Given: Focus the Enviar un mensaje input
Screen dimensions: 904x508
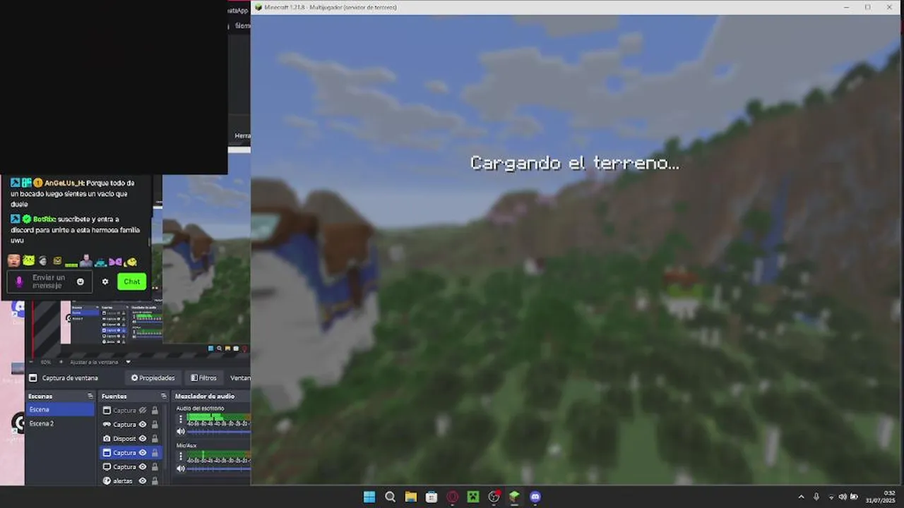Looking at the screenshot, I should point(48,282).
